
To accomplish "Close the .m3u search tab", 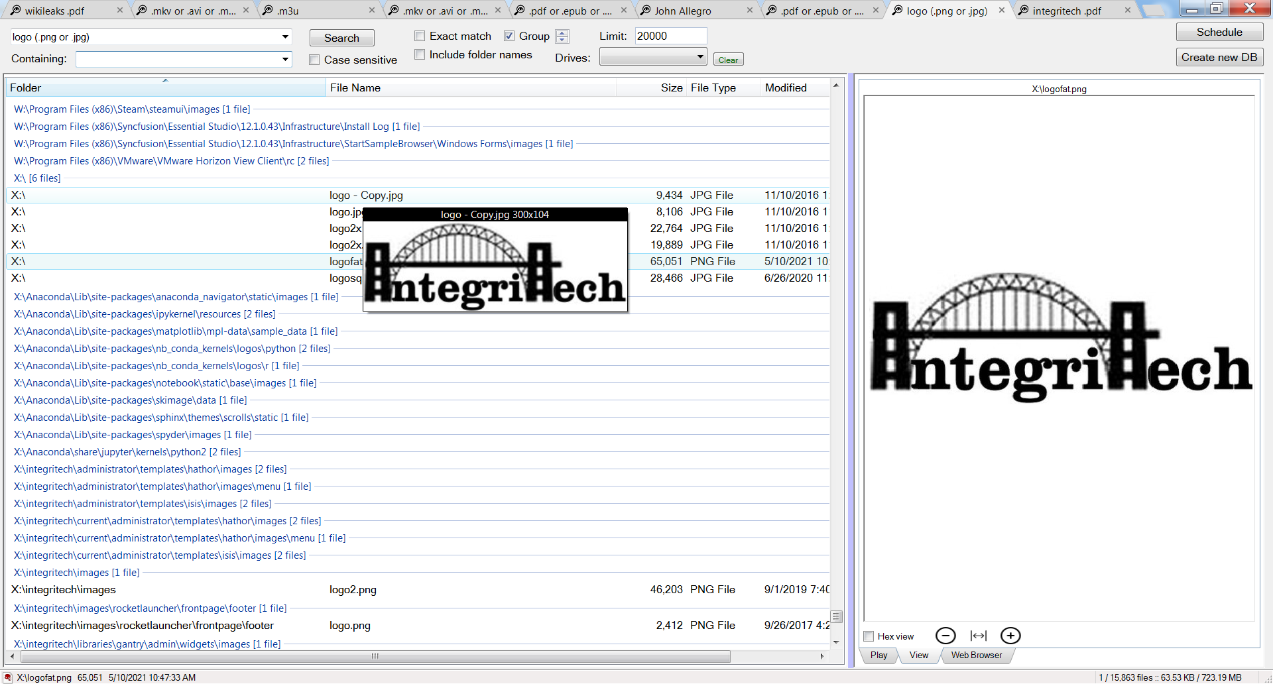I will 371,10.
